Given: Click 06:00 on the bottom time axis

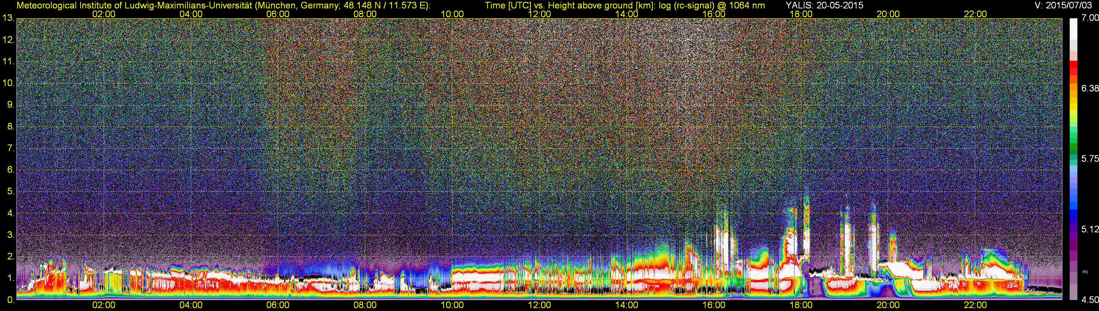Looking at the screenshot, I should point(278,305).
